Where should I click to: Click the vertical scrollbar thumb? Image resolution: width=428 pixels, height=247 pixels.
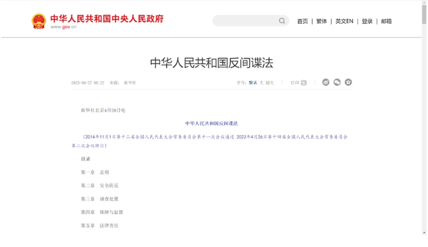(424, 15)
